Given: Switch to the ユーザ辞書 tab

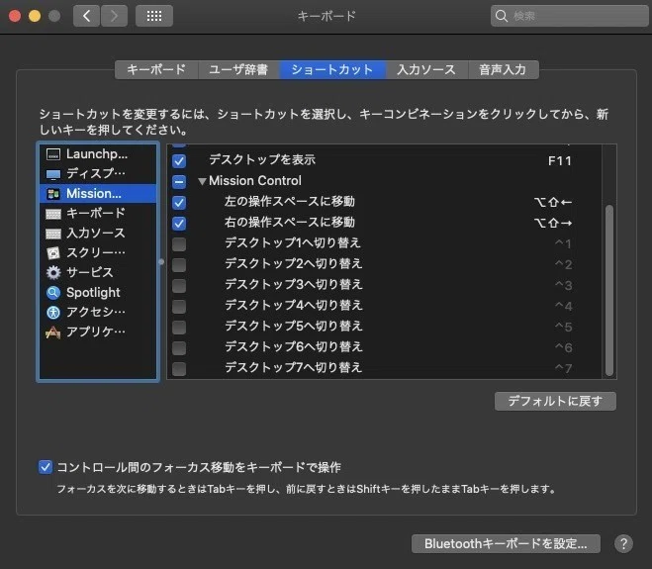Looking at the screenshot, I should (x=238, y=69).
